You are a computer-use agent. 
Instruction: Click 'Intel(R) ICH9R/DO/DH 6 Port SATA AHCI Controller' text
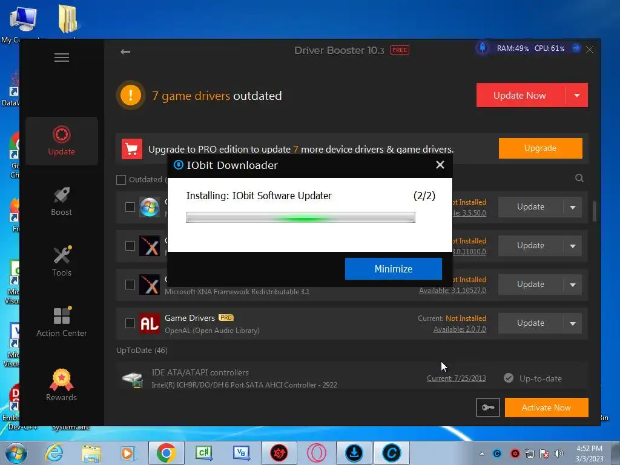245,384
